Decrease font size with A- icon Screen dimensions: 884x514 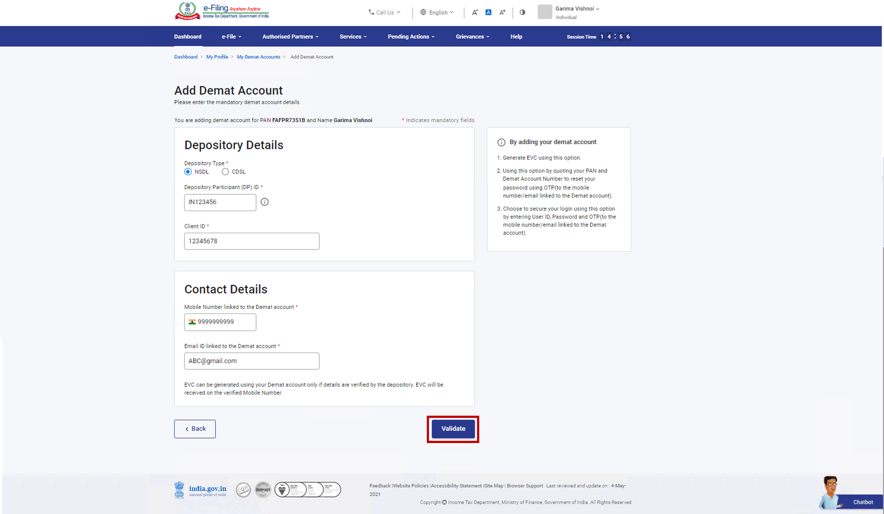(475, 12)
